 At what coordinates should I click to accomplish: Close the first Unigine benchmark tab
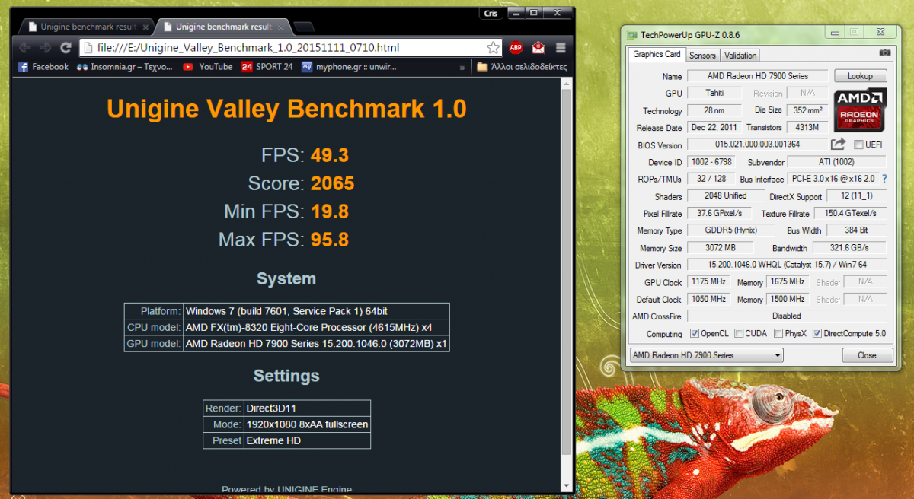pyautogui.click(x=144, y=27)
